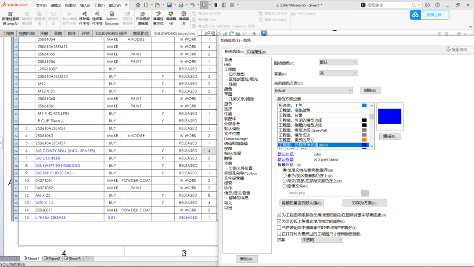
Task: Open the 工具(T) menu
Action: click(100, 5)
